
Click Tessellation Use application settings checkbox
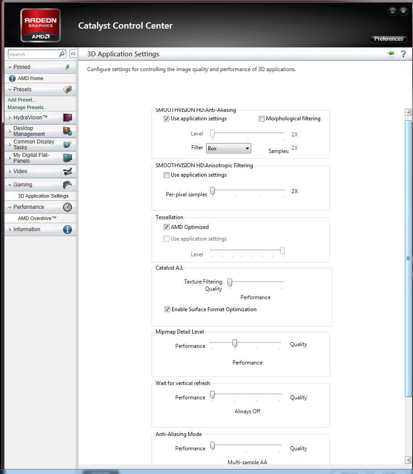(x=166, y=239)
